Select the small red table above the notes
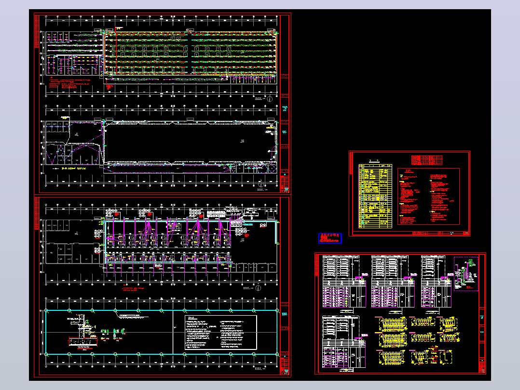The height and width of the screenshot is (390, 520). (x=427, y=160)
